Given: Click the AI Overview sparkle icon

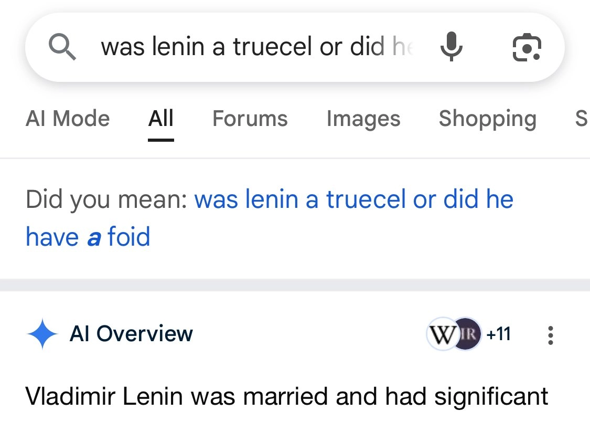Looking at the screenshot, I should tap(42, 334).
